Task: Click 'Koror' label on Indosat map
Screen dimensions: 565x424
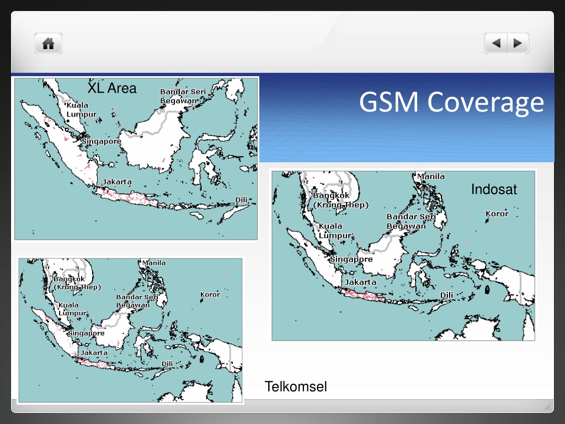Action: tap(497, 214)
